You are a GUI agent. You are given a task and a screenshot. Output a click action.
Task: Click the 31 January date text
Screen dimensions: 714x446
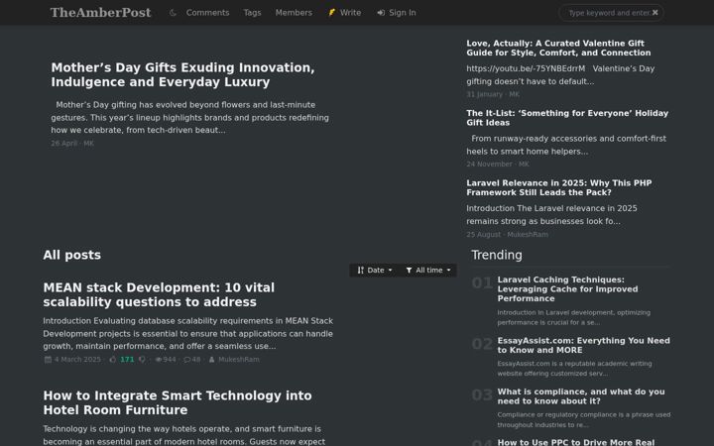pos(484,94)
